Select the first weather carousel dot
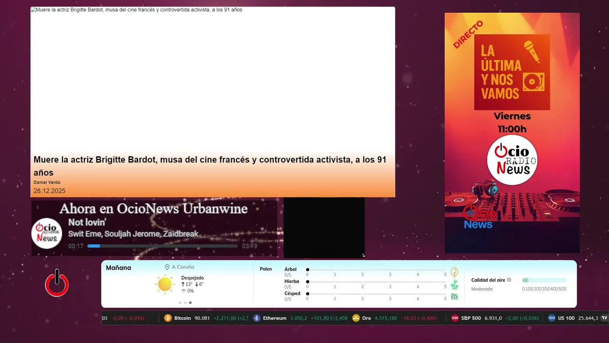 click(x=180, y=303)
